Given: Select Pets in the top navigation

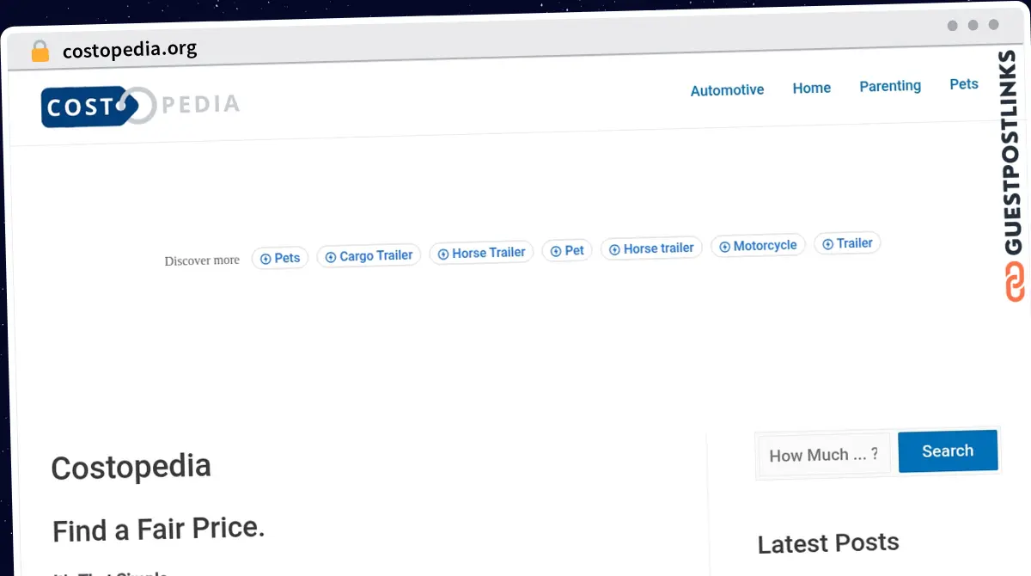Looking at the screenshot, I should pos(964,84).
